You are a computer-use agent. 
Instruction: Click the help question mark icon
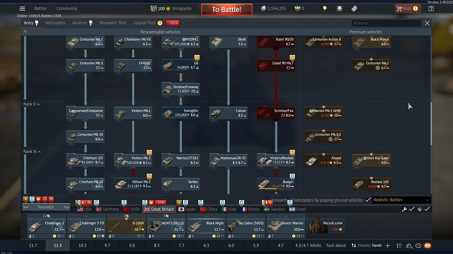coord(431,9)
